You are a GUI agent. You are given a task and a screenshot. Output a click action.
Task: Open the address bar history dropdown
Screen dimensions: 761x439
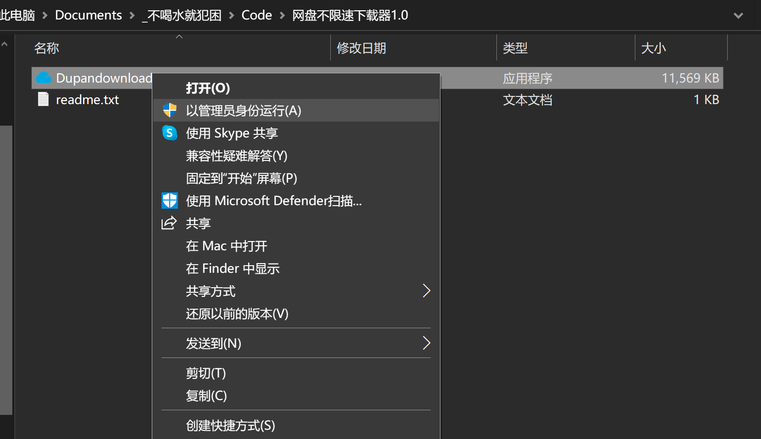tap(738, 15)
